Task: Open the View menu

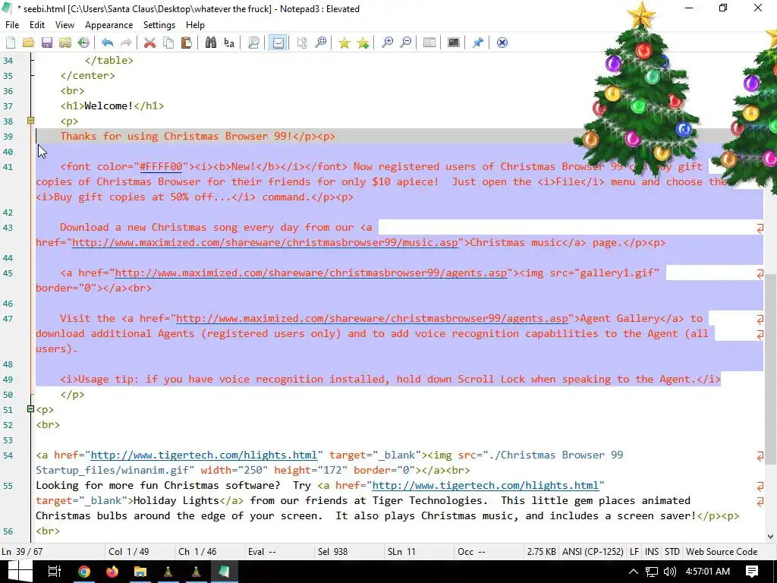Action: coord(64,25)
